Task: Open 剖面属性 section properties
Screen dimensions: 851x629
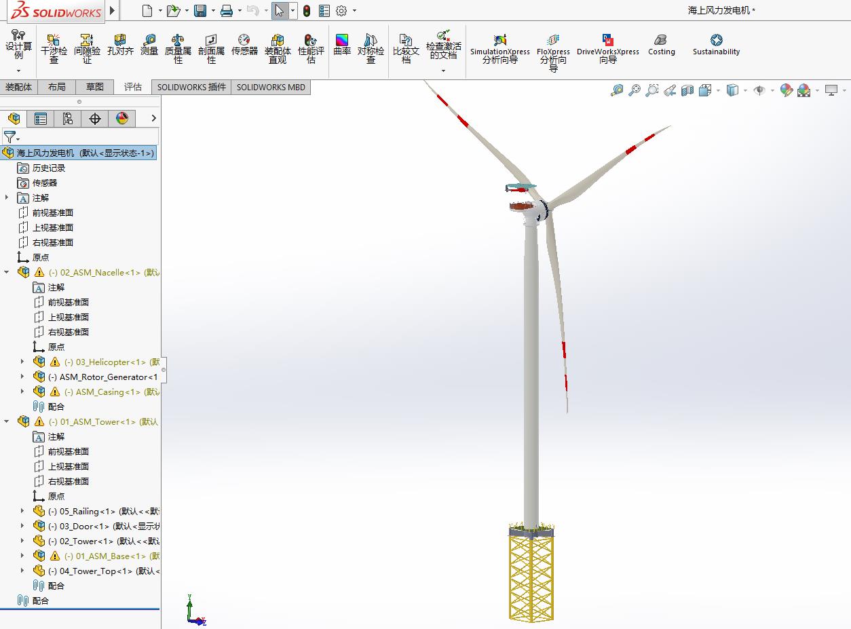Action: click(x=211, y=49)
